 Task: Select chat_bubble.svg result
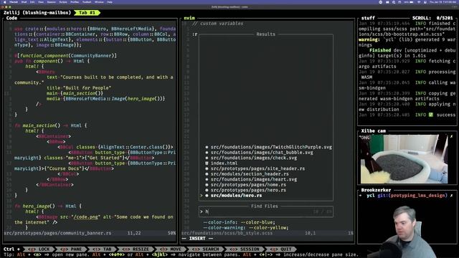[x=262, y=153]
